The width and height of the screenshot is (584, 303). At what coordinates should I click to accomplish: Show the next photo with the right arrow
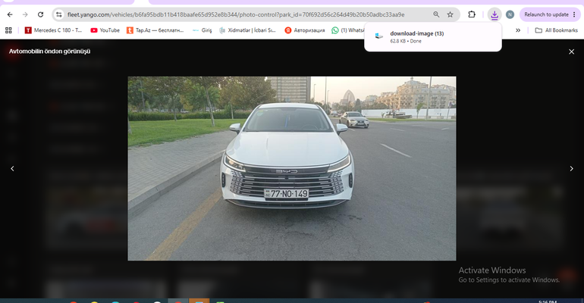click(571, 168)
